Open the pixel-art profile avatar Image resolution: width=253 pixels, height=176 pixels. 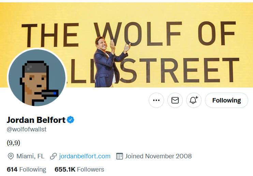click(37, 78)
